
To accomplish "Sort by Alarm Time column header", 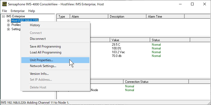I will coord(165,17).
